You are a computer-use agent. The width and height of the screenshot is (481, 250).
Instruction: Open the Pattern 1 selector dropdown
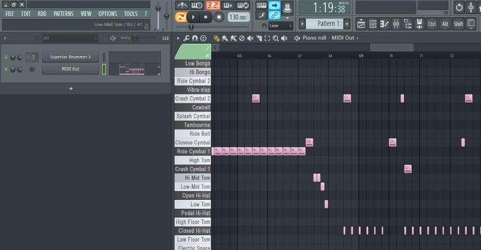(x=325, y=24)
